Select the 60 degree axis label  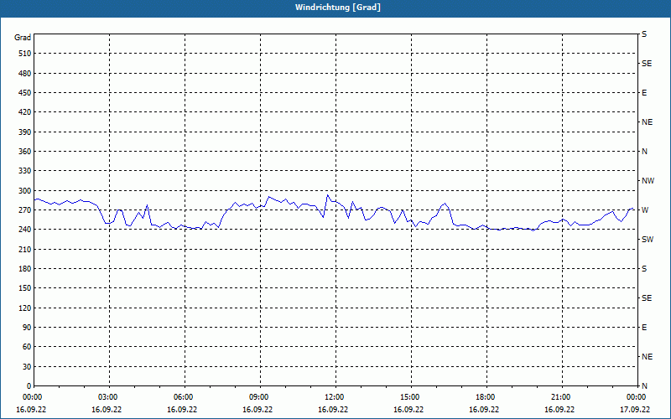point(27,347)
